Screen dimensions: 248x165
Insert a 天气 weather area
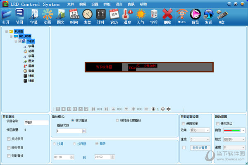click(x=141, y=17)
